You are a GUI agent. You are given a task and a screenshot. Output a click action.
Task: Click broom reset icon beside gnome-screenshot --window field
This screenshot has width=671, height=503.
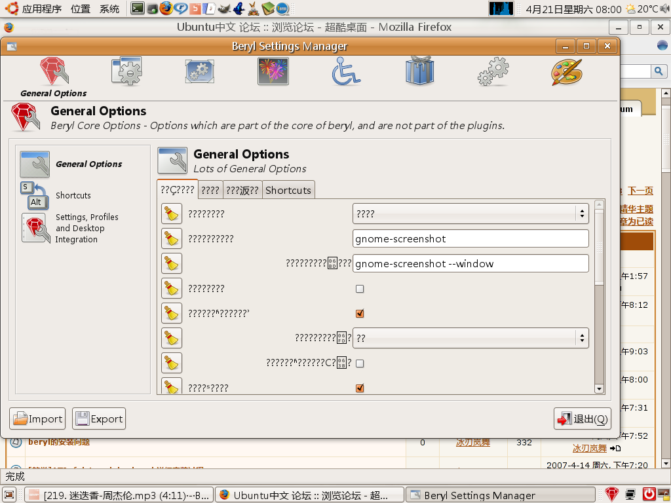pos(172,263)
